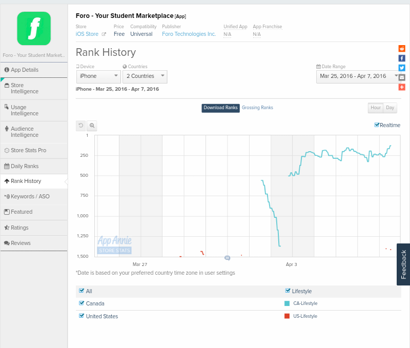Click the US-Lifestyle legend label
This screenshot has height=348, width=410.
305,316
